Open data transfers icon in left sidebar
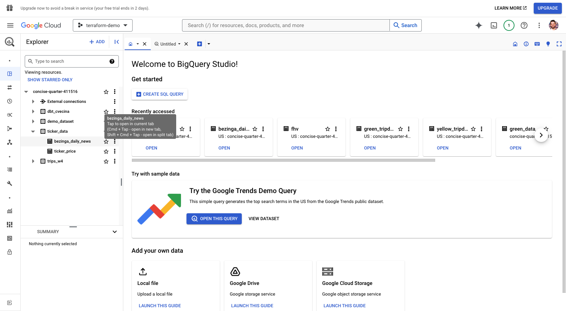Screen dimensions: 566x311 coord(10,87)
